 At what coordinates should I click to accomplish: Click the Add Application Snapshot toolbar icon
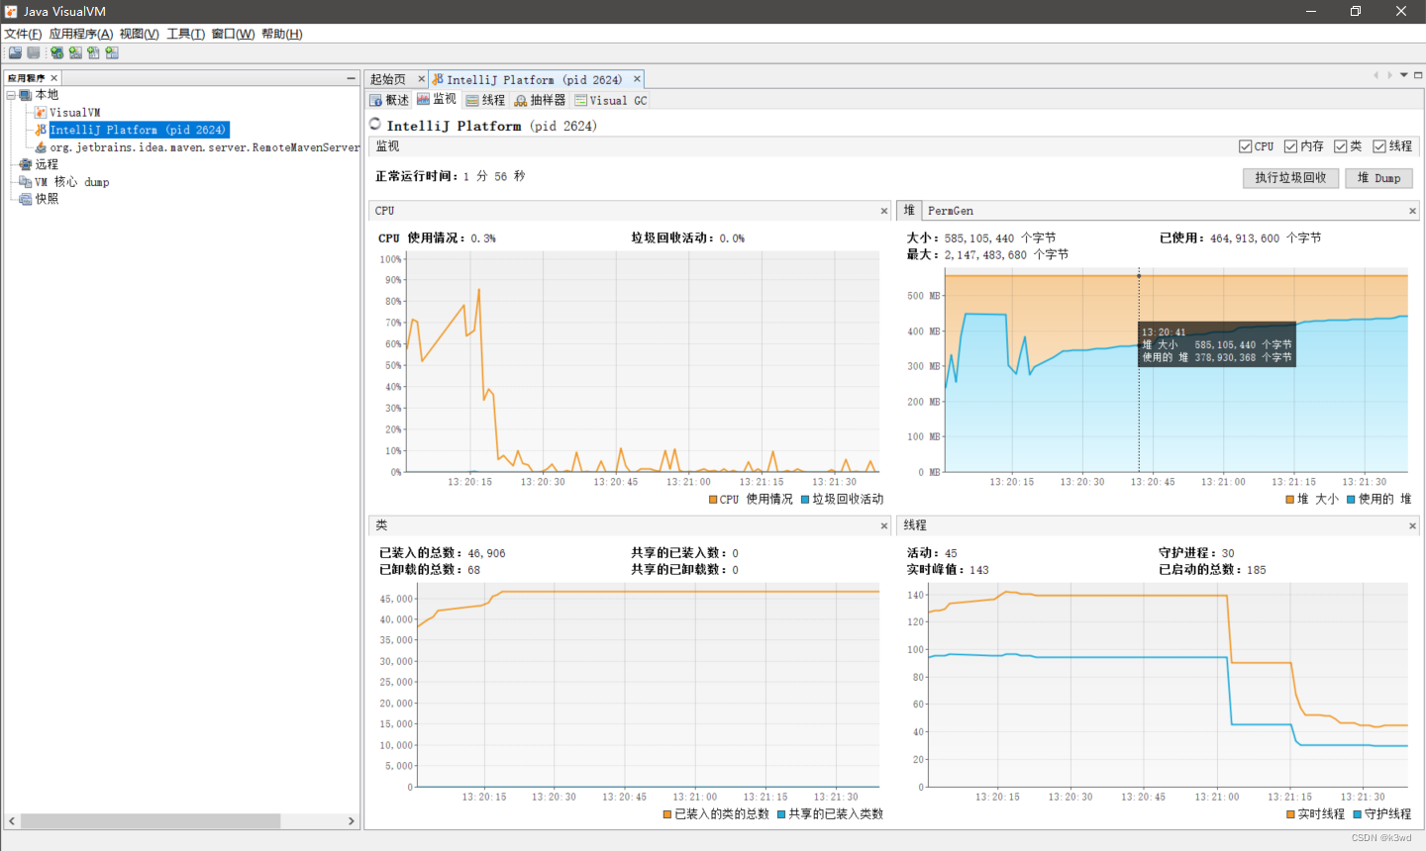112,53
